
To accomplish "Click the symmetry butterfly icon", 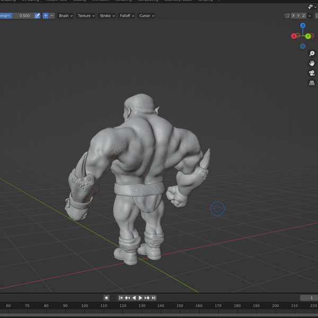I will click(x=287, y=16).
